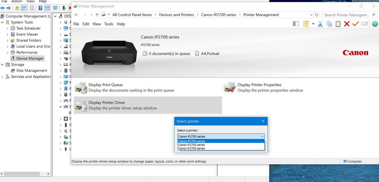Viewport: 379px width, 182px height.
Task: Click Back arrow in Computer Management toolbar
Action: click(x=2, y=8)
